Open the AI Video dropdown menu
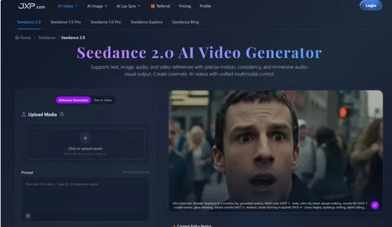 [67, 6]
